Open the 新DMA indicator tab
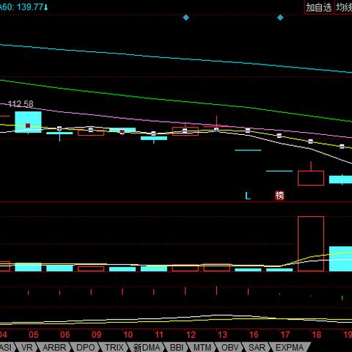 click(x=147, y=348)
